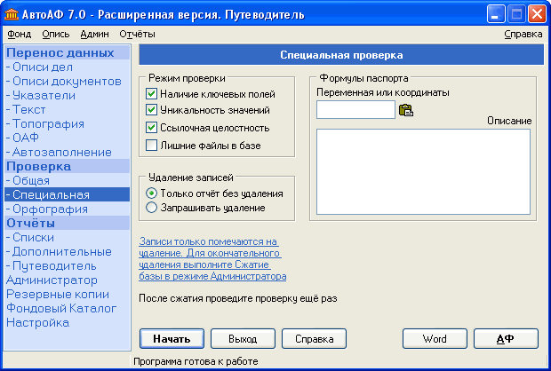The image size is (551, 371).
Task: Click inside the Описание text area
Action: (423, 171)
